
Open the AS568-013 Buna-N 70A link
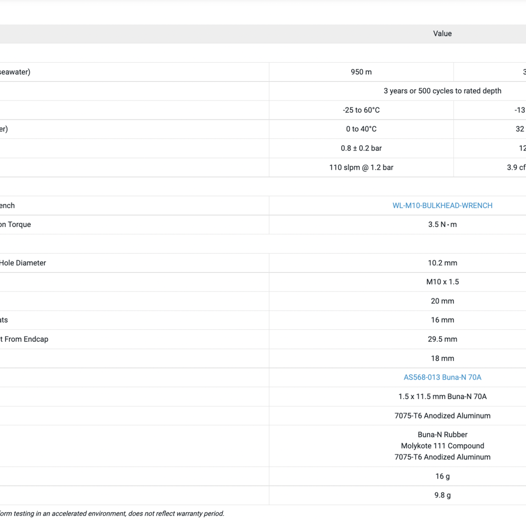pos(442,377)
